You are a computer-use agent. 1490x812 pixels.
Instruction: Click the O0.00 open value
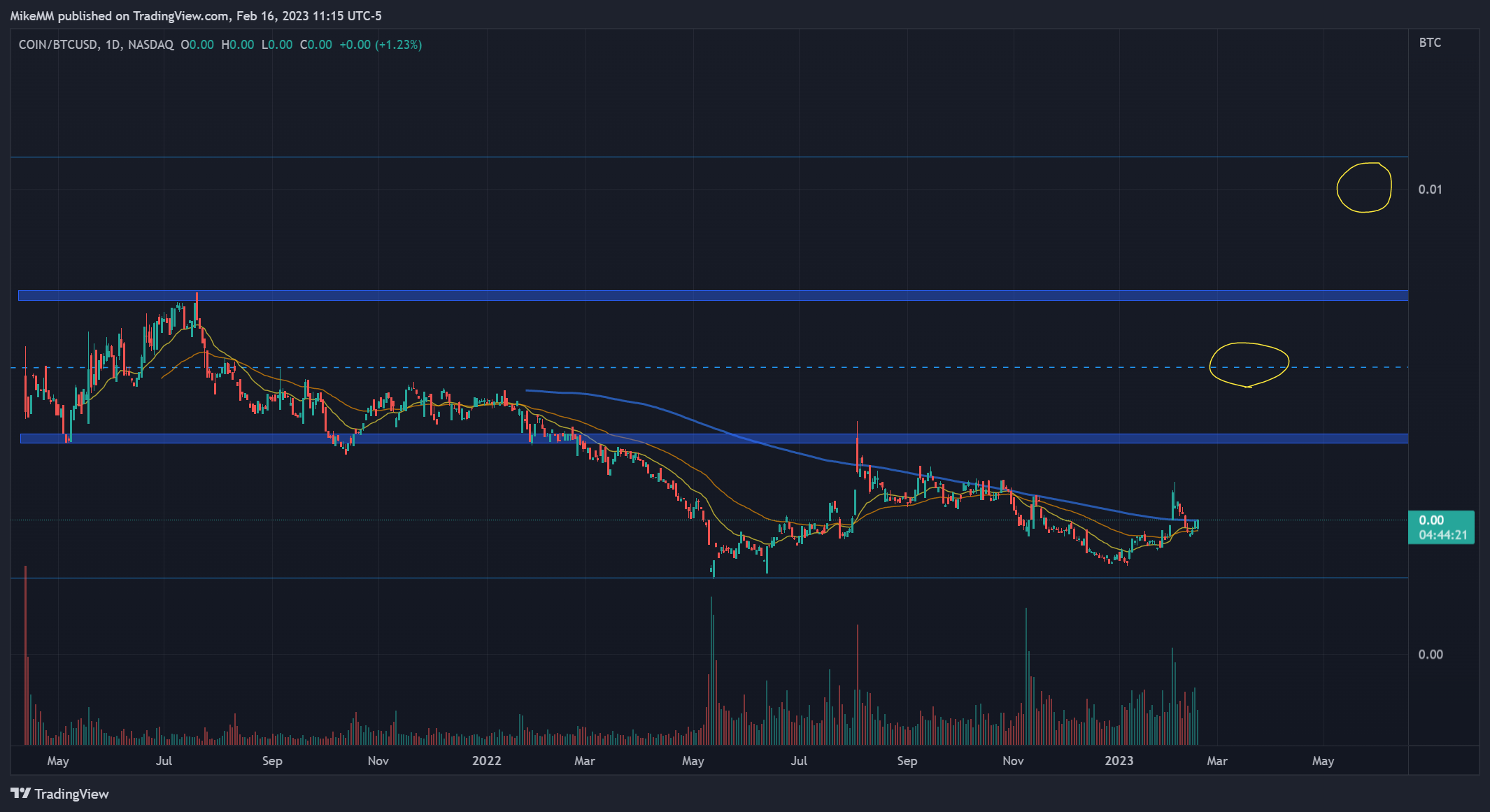click(x=197, y=45)
